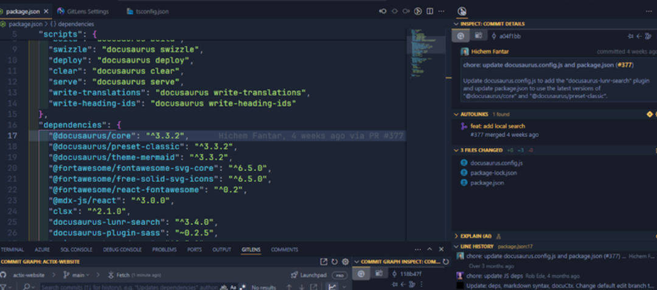Open changed file package-lock.json
The width and height of the screenshot is (657, 290).
tap(493, 173)
